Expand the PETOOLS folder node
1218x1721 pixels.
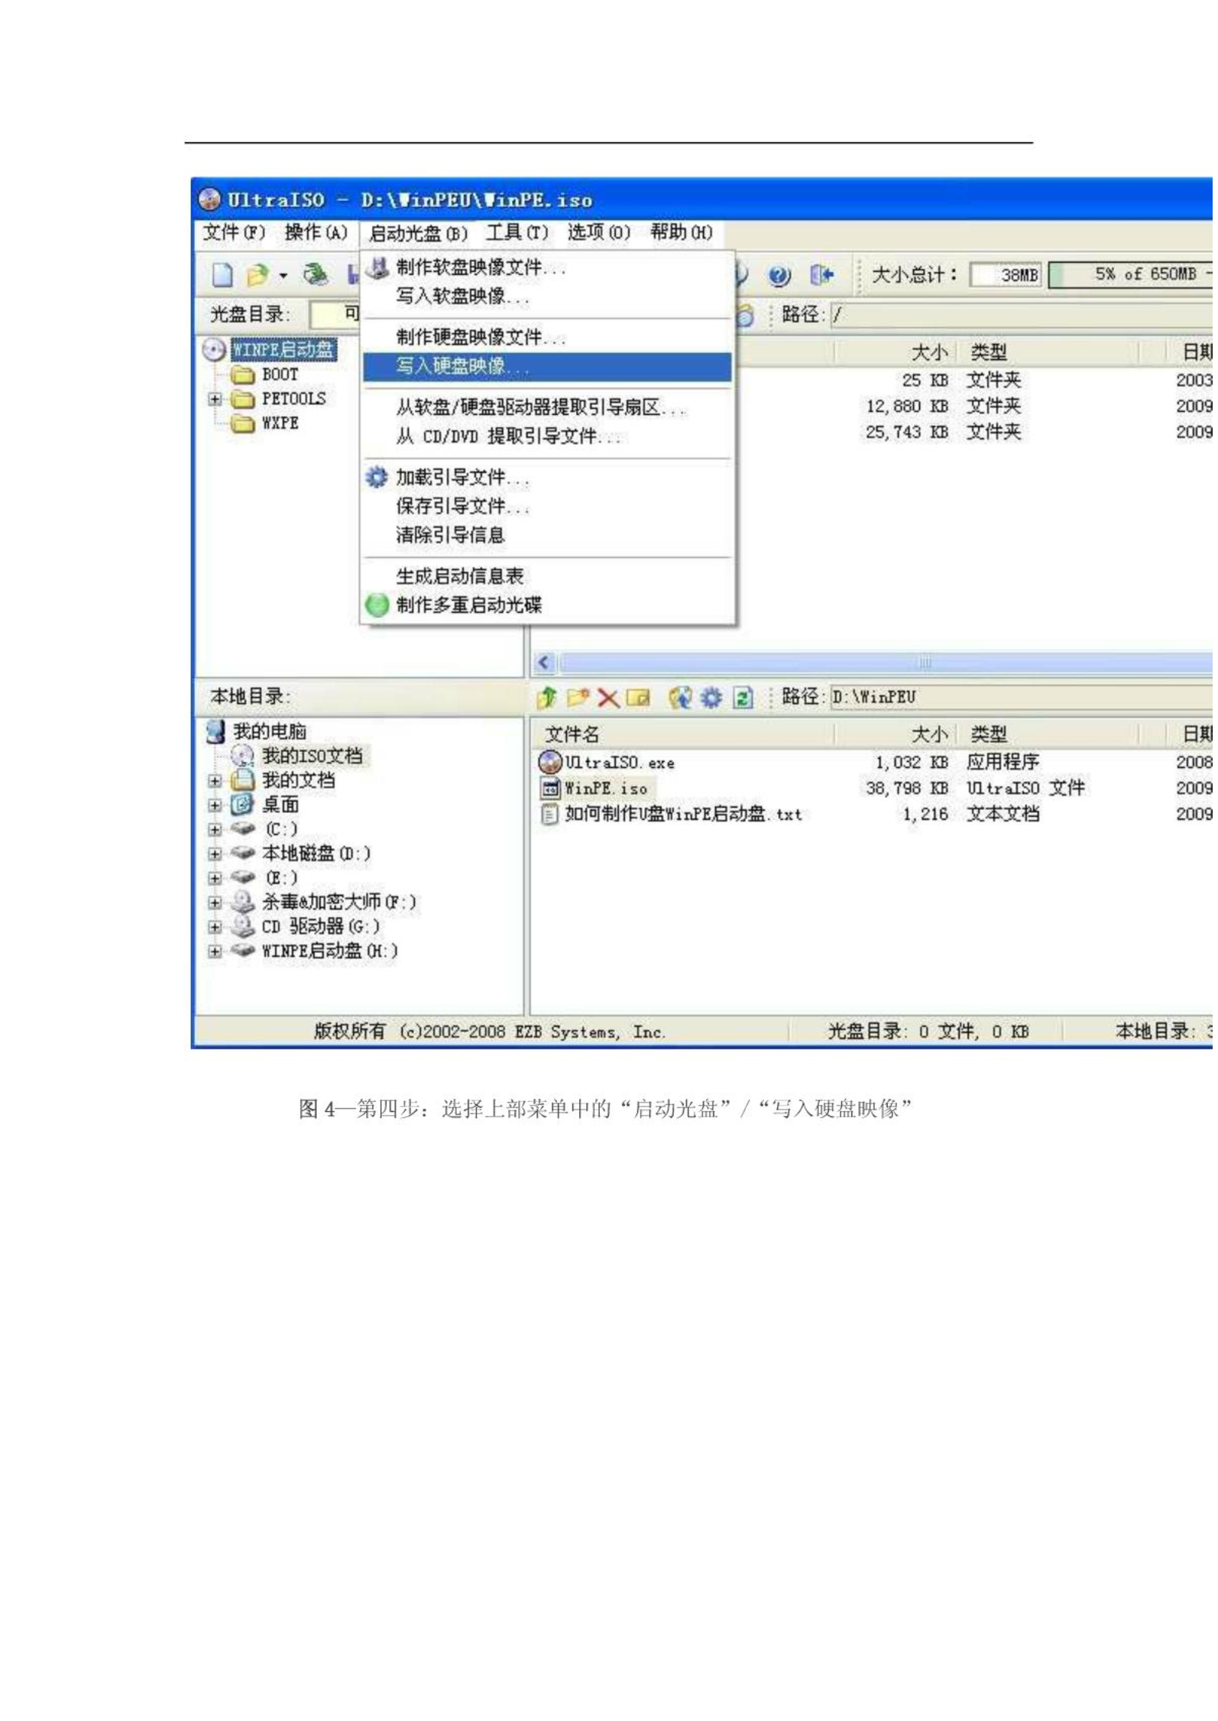coord(215,400)
